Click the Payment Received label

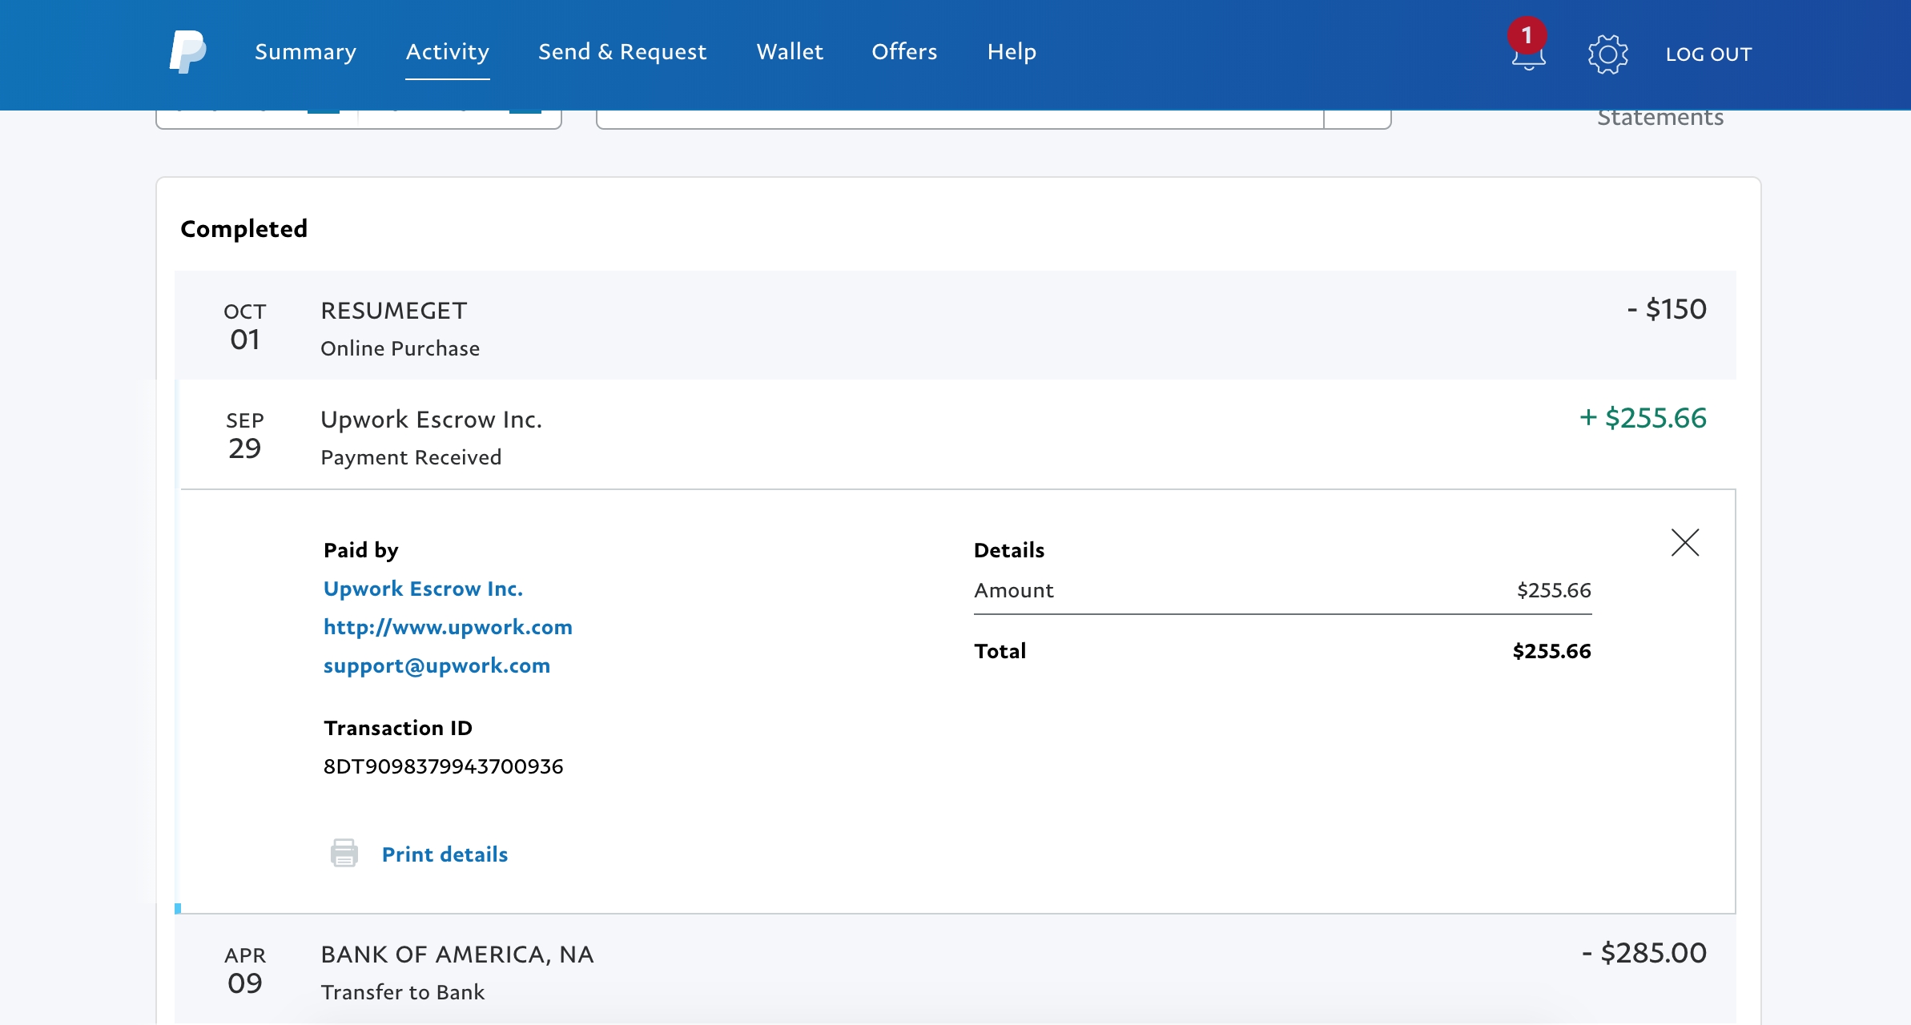(411, 457)
